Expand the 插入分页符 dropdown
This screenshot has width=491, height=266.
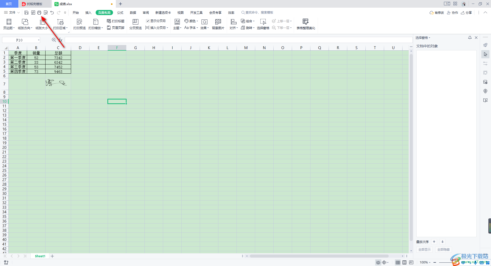168,28
